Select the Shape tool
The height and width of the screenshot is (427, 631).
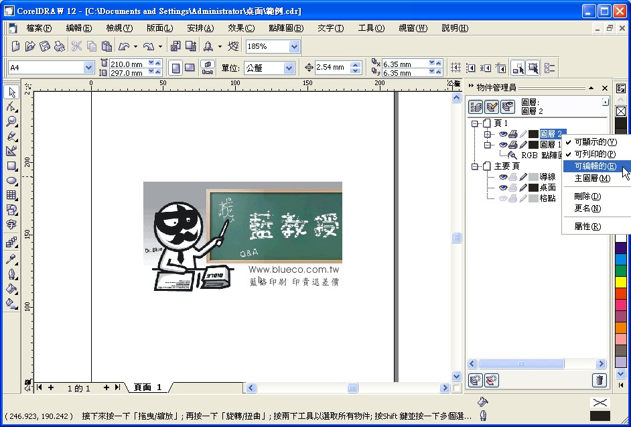[x=11, y=107]
